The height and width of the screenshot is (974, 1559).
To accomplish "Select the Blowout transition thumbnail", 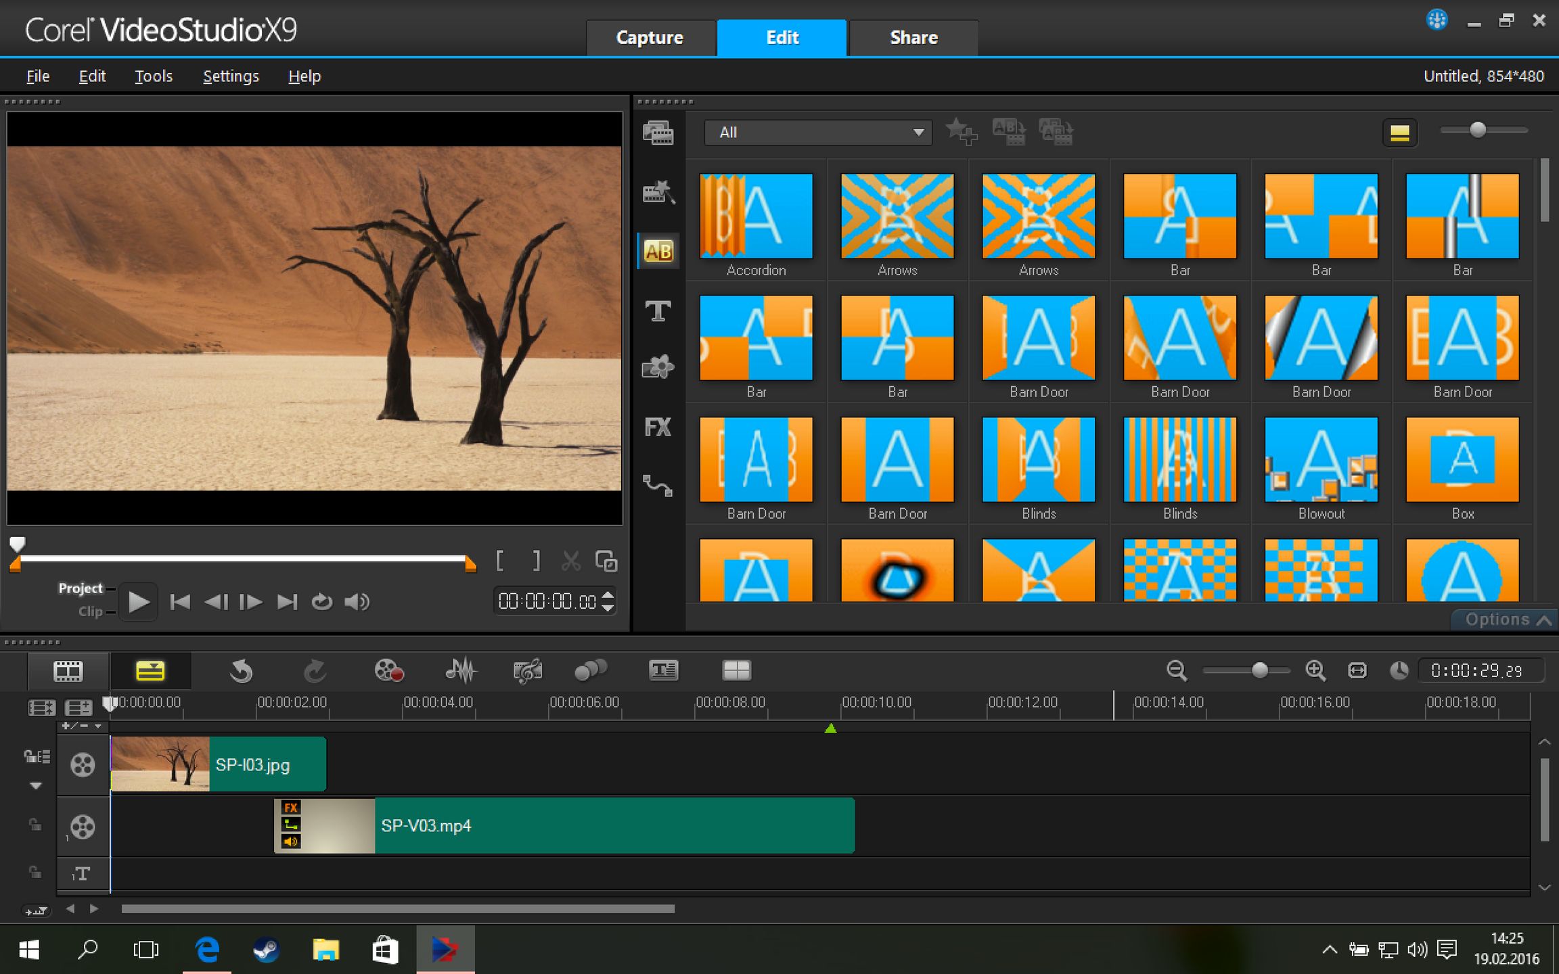I will 1321,460.
